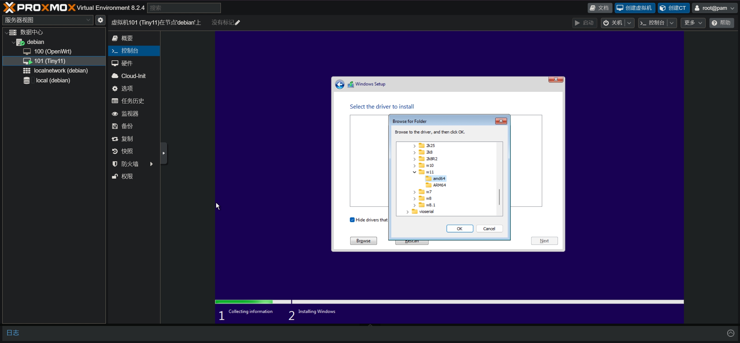Click 创建CT create container button
Image resolution: width=740 pixels, height=343 pixels.
674,8
